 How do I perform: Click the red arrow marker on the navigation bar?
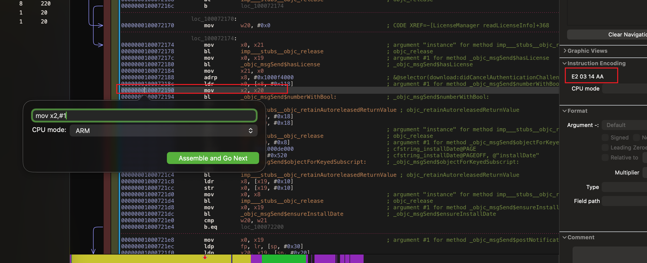205,257
